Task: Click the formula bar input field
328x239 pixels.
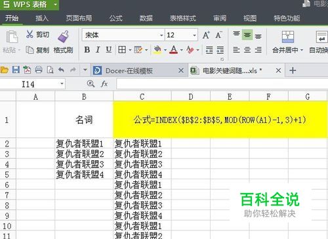Action: 222,84
